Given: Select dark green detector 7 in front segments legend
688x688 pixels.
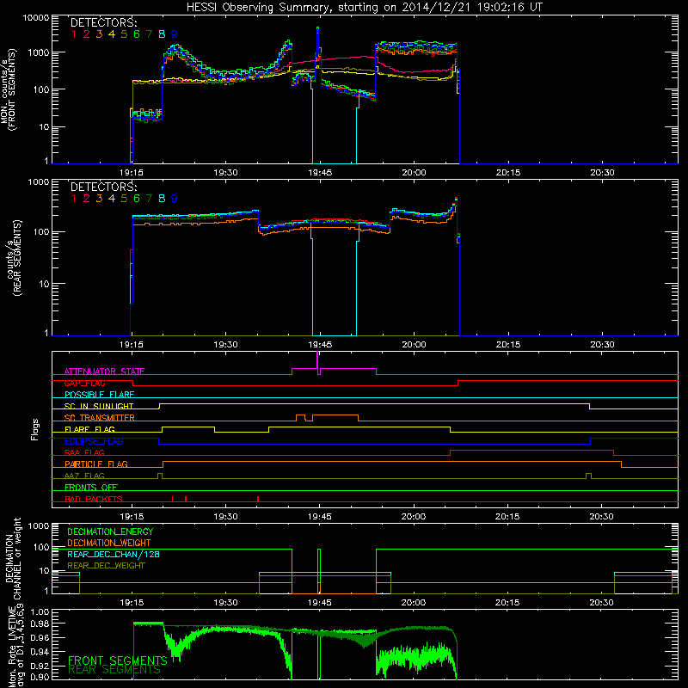Looking at the screenshot, I should (149, 34).
